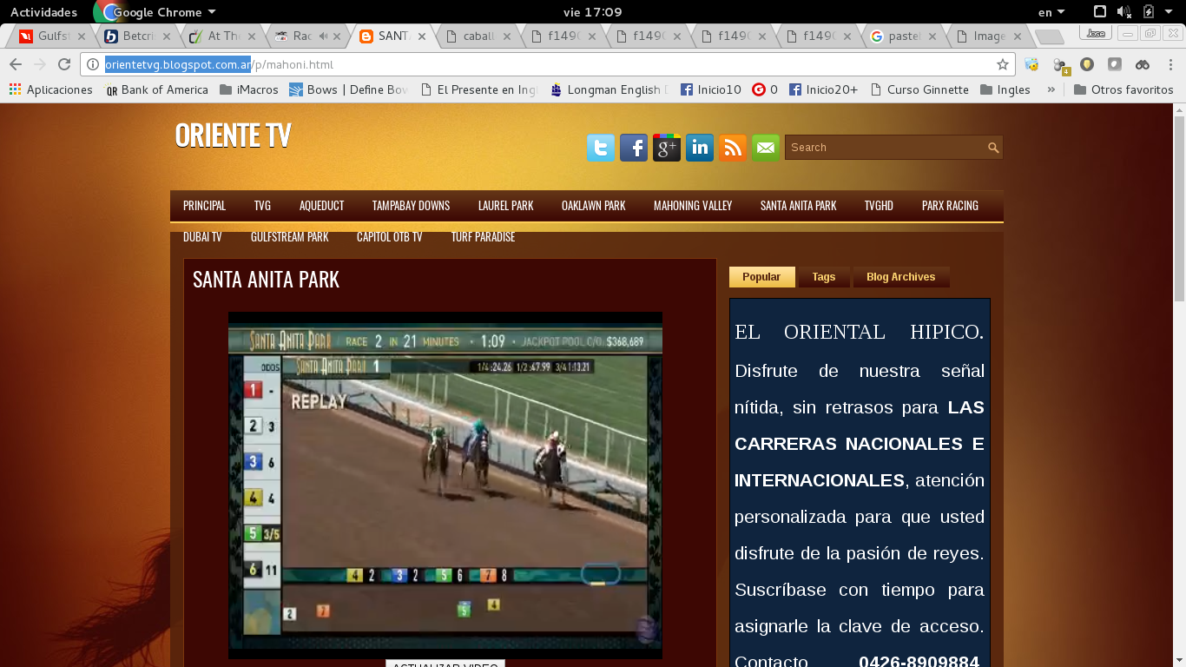The image size is (1186, 667).
Task: Open Inicio10 Facebook bookmark
Action: coord(711,89)
